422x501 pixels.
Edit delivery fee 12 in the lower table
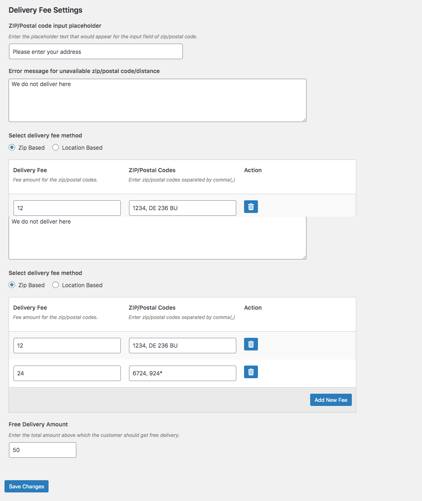click(67, 346)
